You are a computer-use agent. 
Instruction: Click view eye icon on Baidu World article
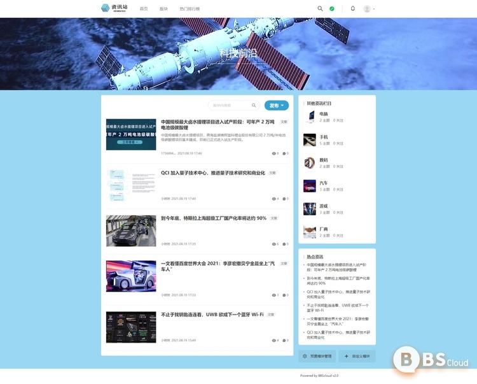273,295
